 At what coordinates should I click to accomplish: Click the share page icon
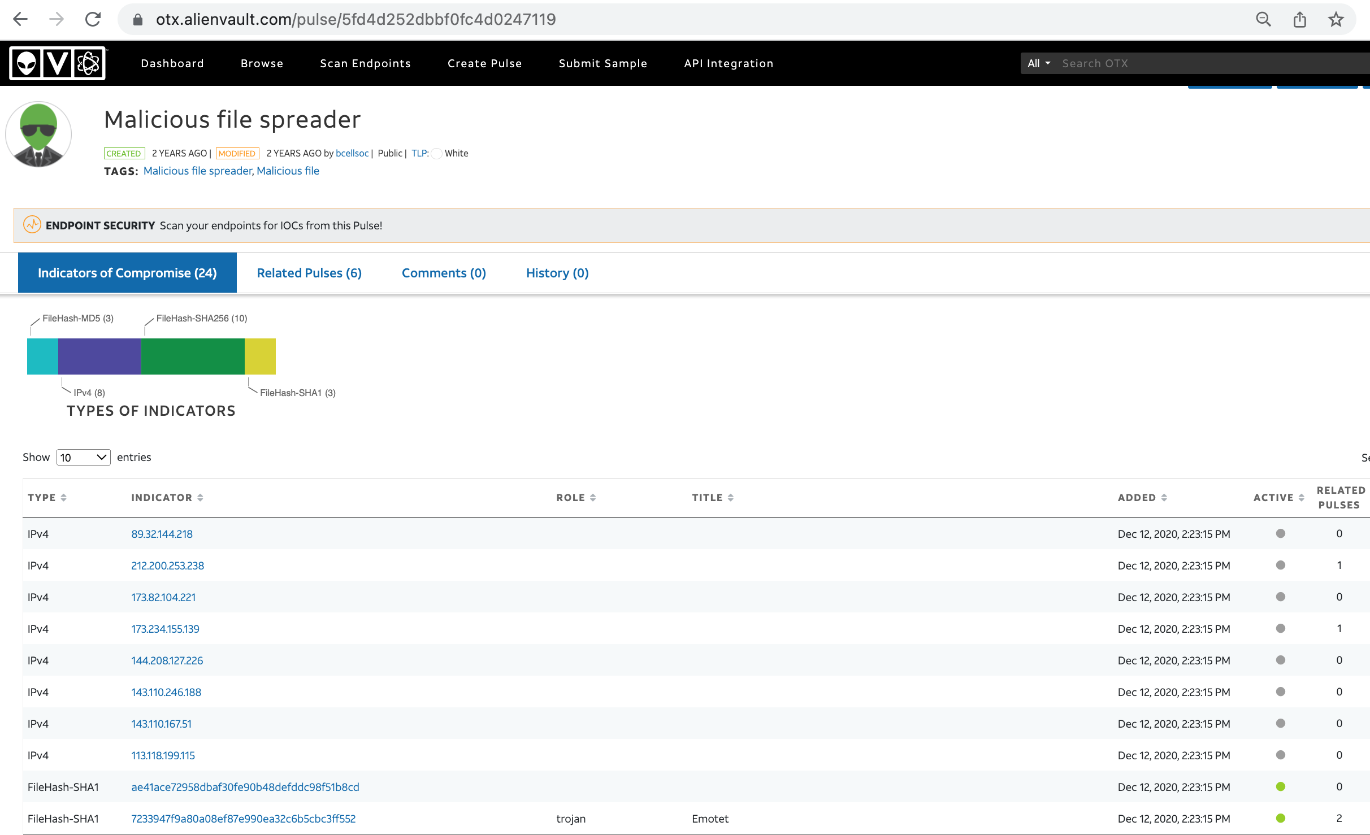pos(1299,19)
